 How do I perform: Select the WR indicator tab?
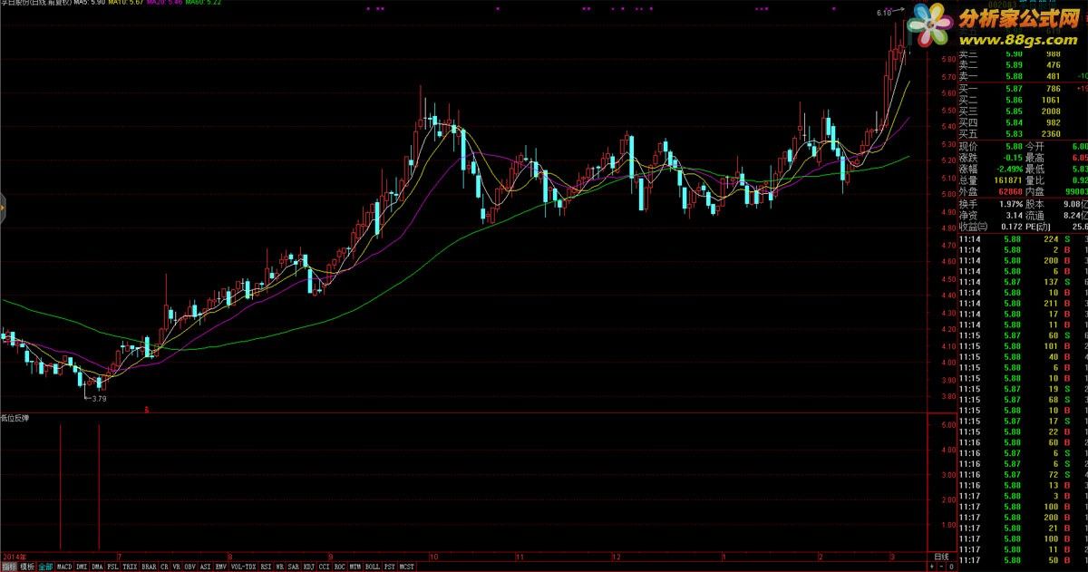[280, 567]
